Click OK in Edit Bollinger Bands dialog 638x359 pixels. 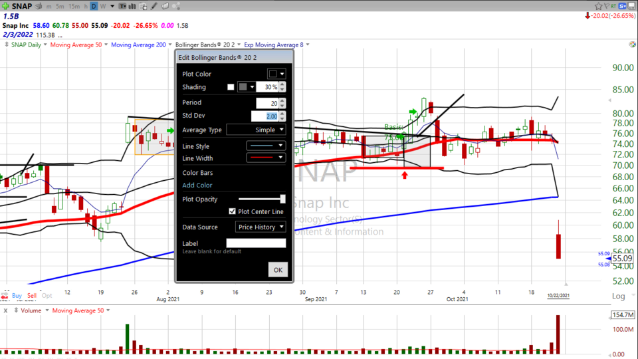(278, 270)
